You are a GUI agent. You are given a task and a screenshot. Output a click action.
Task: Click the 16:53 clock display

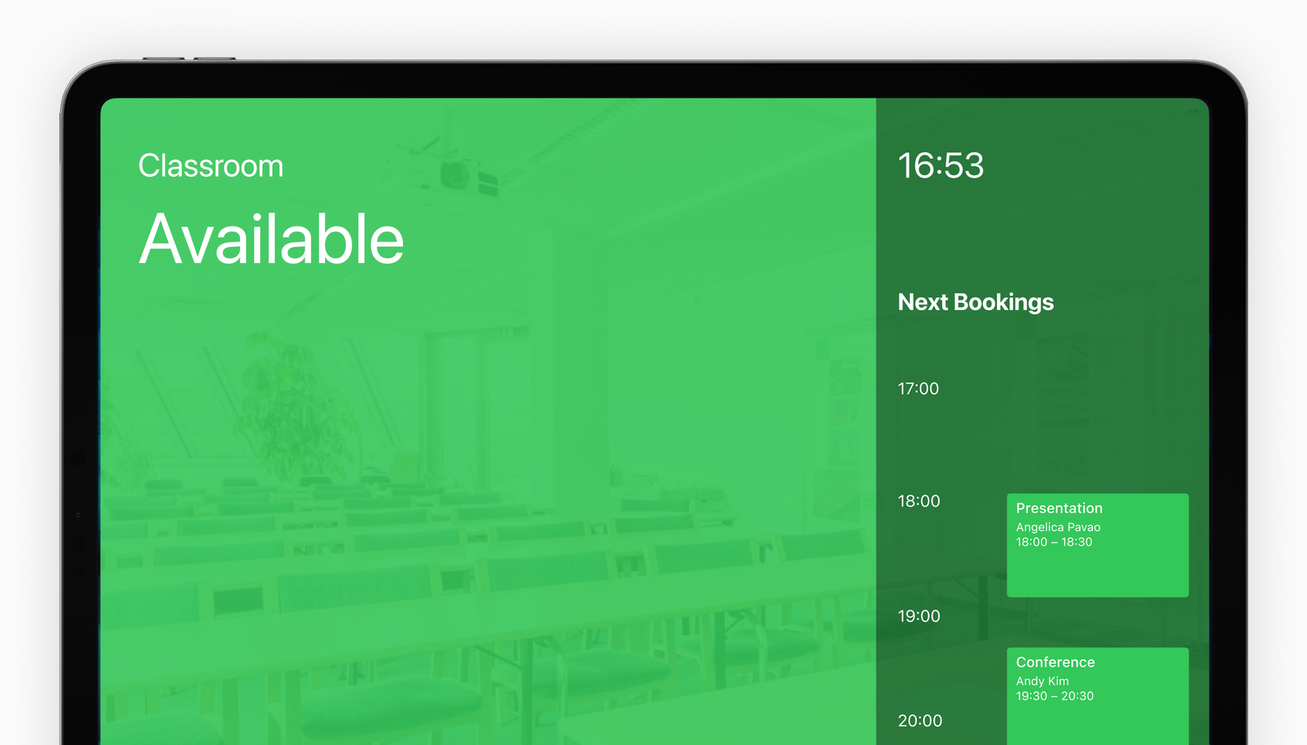tap(941, 166)
